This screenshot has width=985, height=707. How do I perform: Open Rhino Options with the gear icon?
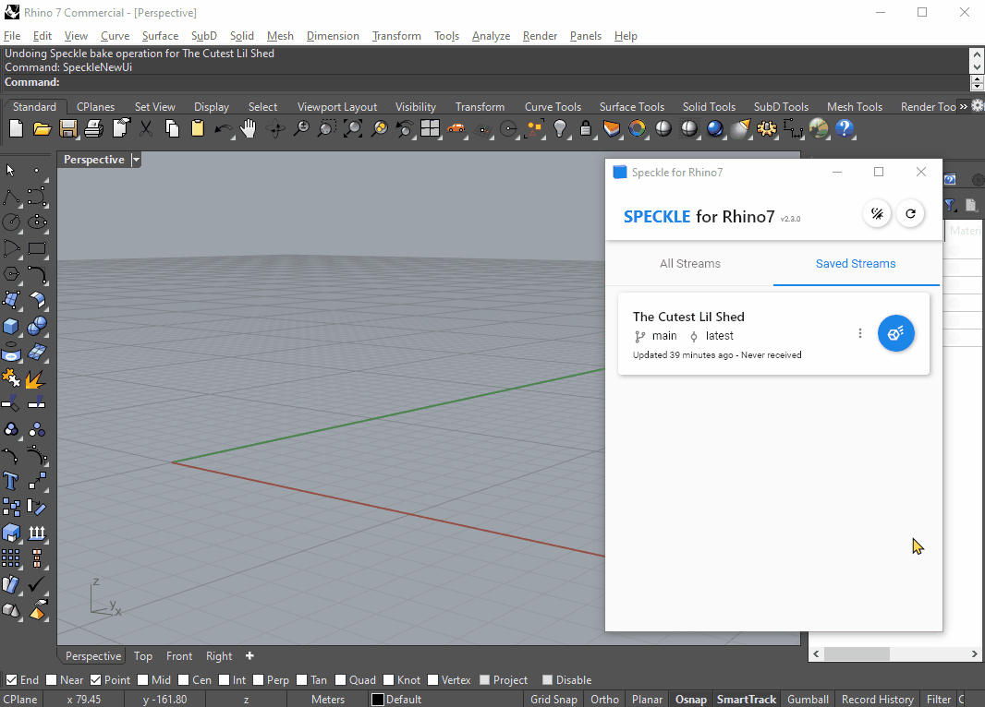click(x=766, y=129)
